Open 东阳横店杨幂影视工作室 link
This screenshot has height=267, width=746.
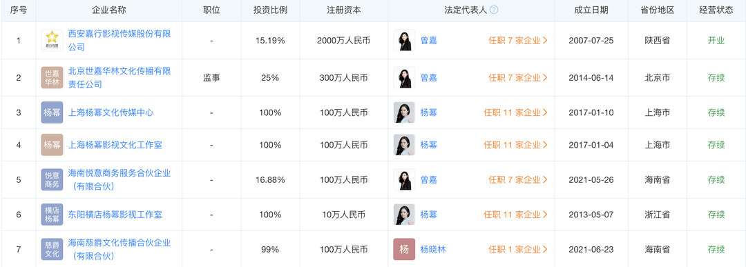tap(115, 215)
